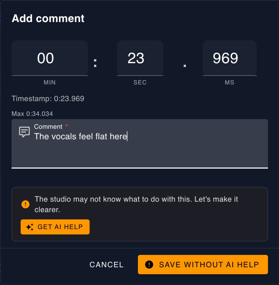This screenshot has width=279, height=285.
Task: Open the GET AI HELP assistant
Action: point(55,227)
